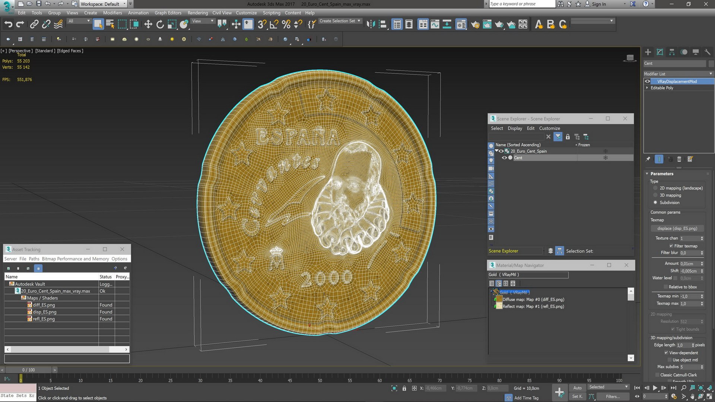
Task: Toggle visibility eye of 20_Euro_Cent_Spain layer
Action: [501, 151]
